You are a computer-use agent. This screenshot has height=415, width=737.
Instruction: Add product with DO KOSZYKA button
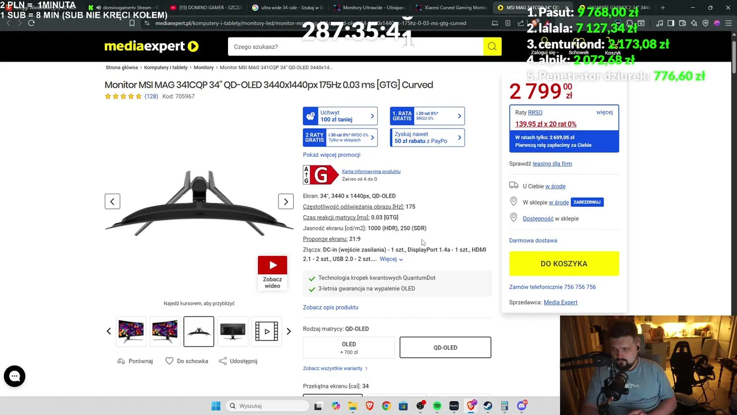coord(564,263)
